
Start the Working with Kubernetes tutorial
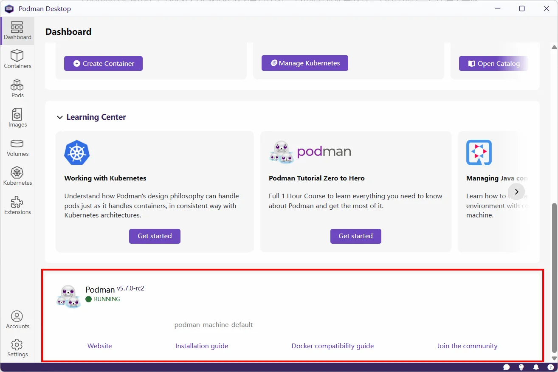[155, 236]
